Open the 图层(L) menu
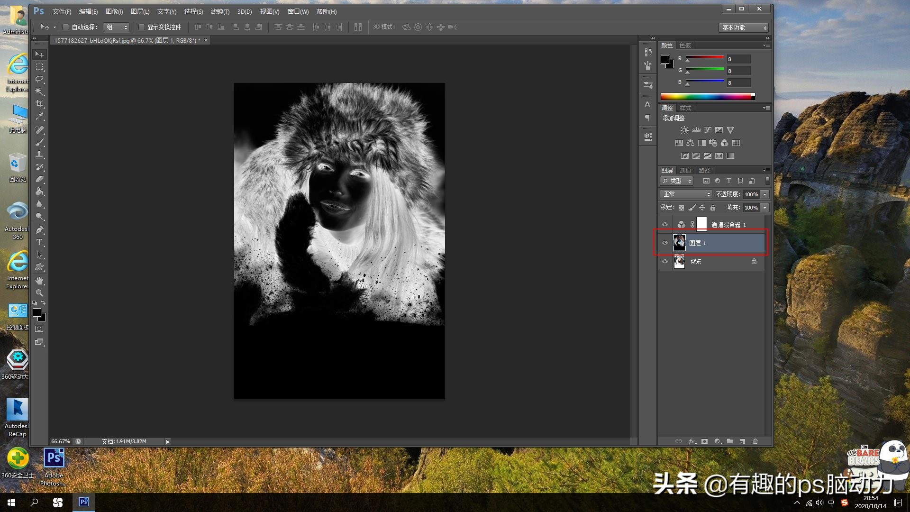 pyautogui.click(x=140, y=11)
